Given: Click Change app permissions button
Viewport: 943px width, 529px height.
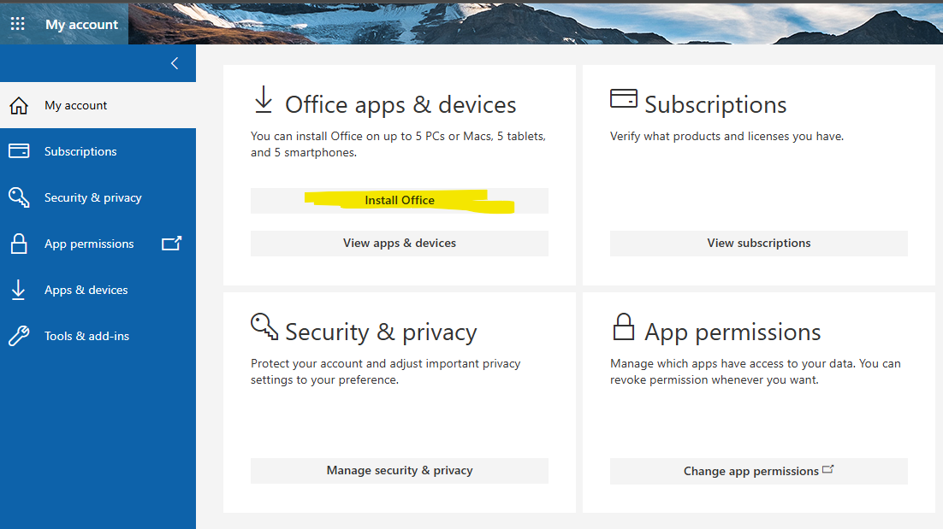Looking at the screenshot, I should coord(759,472).
